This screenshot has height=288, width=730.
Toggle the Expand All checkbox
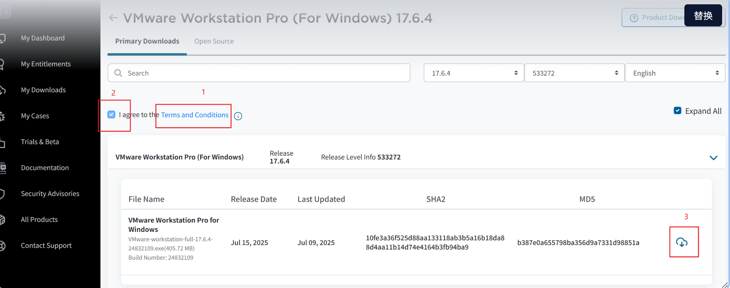pos(677,111)
